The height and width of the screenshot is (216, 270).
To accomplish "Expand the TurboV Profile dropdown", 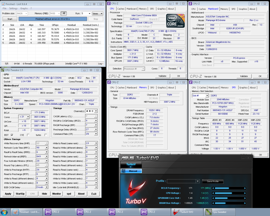I will pos(197,181).
